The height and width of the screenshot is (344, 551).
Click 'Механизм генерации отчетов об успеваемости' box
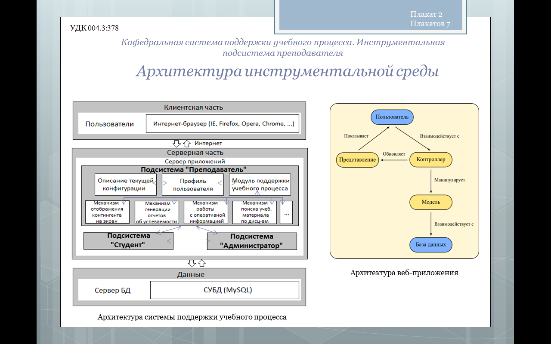[x=156, y=212]
